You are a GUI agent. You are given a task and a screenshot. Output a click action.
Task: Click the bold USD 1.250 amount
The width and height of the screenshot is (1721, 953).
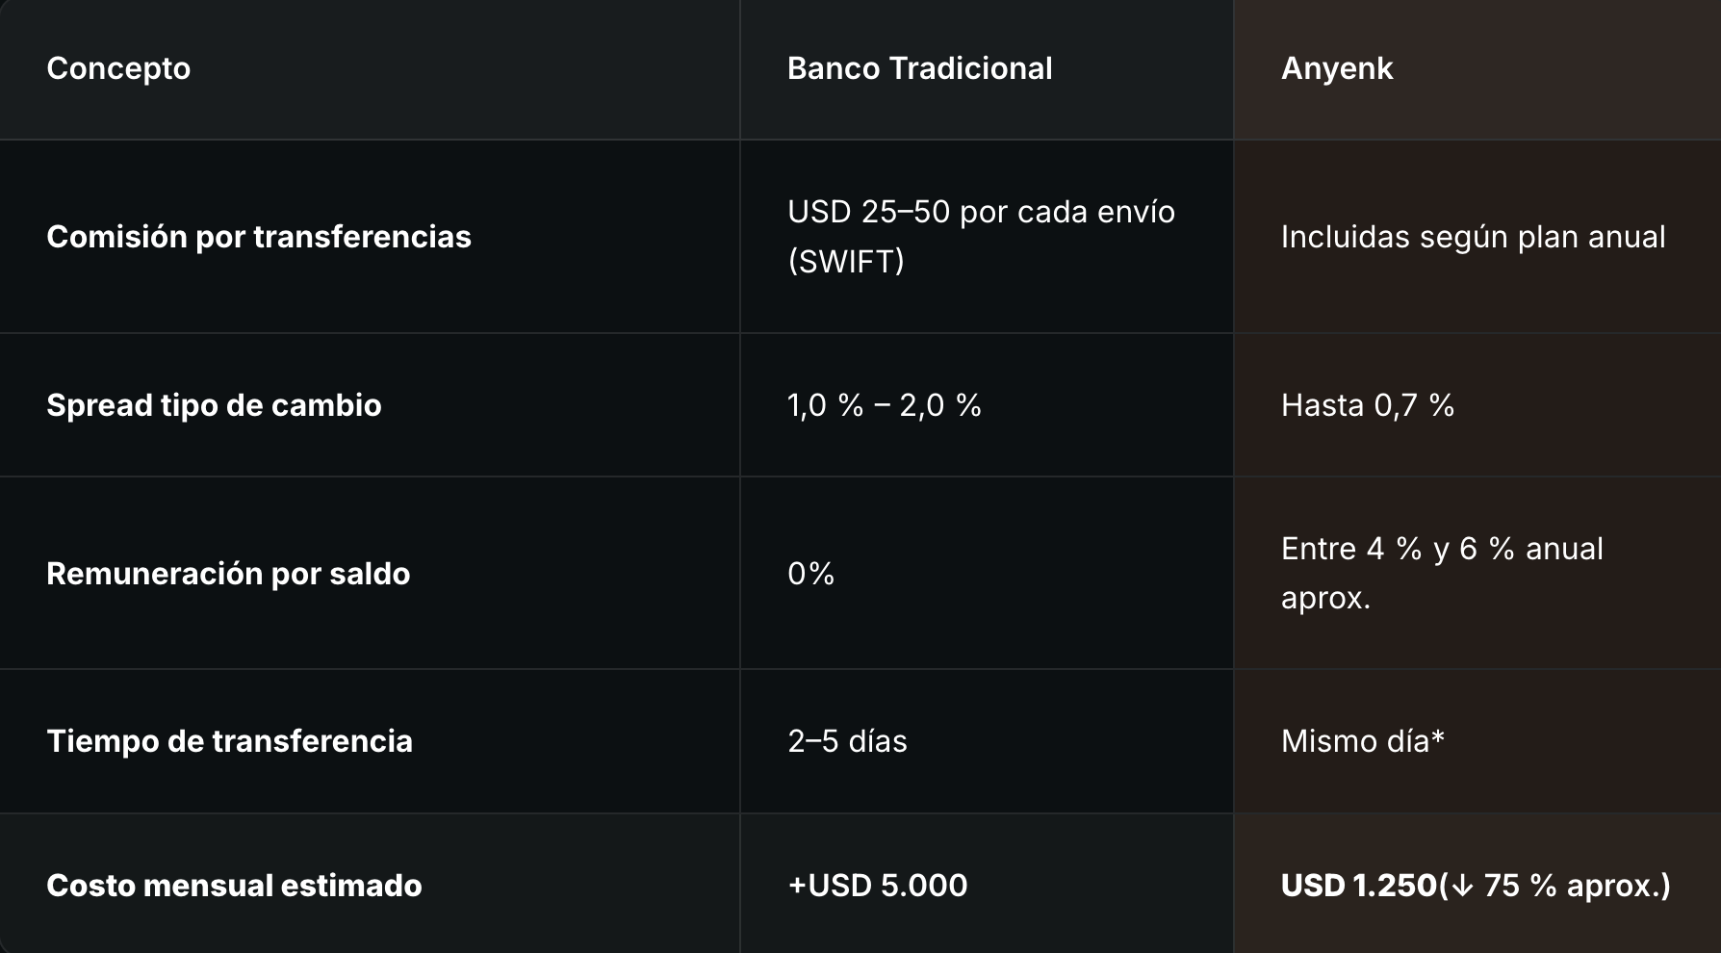[x=1357, y=886]
